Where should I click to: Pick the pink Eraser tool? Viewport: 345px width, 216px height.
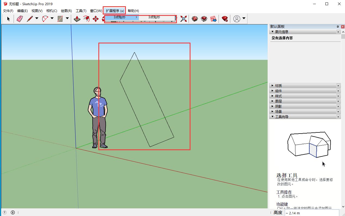(x=20, y=19)
